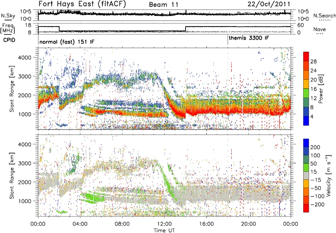Click the frequency step line at 14:00

pos(186,29)
